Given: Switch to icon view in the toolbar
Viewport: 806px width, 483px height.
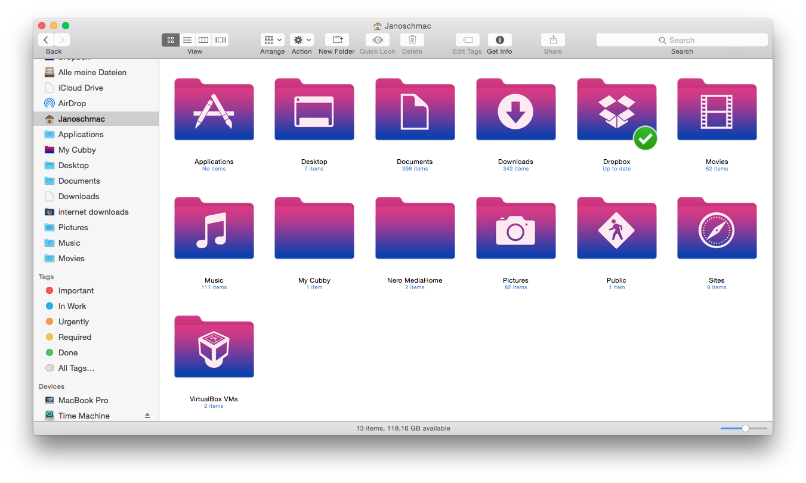Looking at the screenshot, I should [x=171, y=40].
